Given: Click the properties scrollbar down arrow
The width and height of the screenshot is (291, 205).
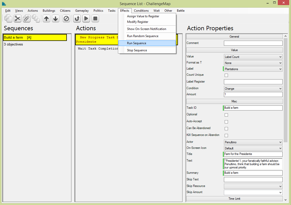Looking at the screenshot, I should click(285, 200).
